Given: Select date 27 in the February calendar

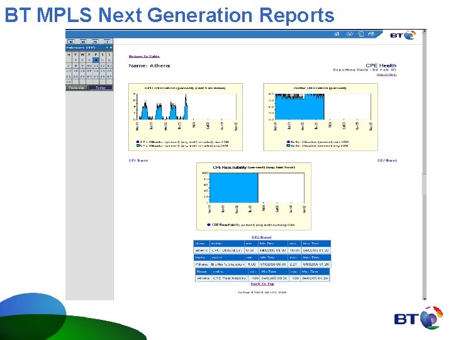Looking at the screenshot, I should pos(109,77).
